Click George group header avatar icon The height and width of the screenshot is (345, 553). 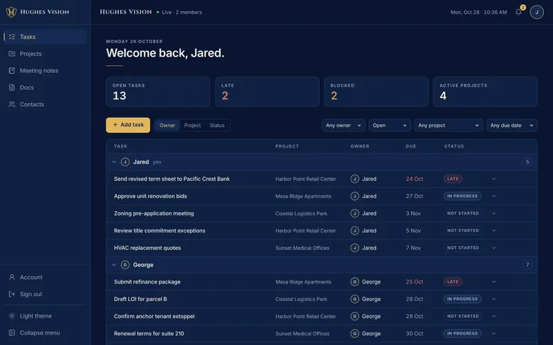(125, 265)
